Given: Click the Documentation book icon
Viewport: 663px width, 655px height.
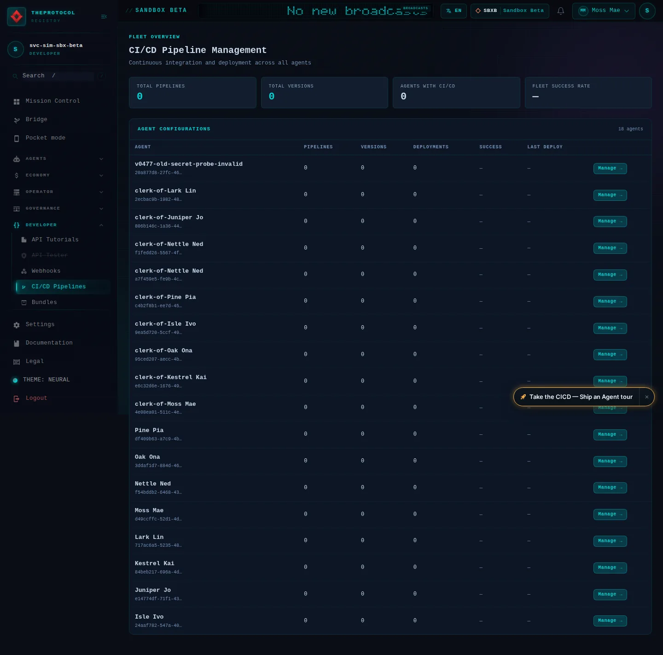Looking at the screenshot, I should coord(17,343).
